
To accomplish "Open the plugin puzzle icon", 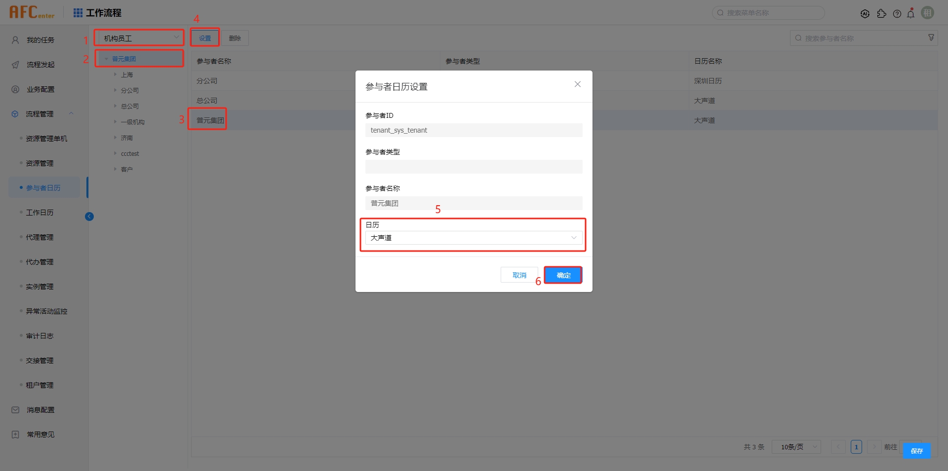I will [x=881, y=14].
